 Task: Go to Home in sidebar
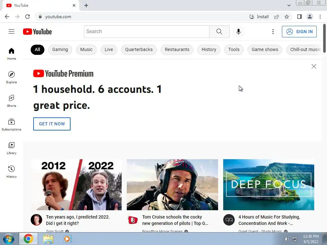pyautogui.click(x=11, y=54)
